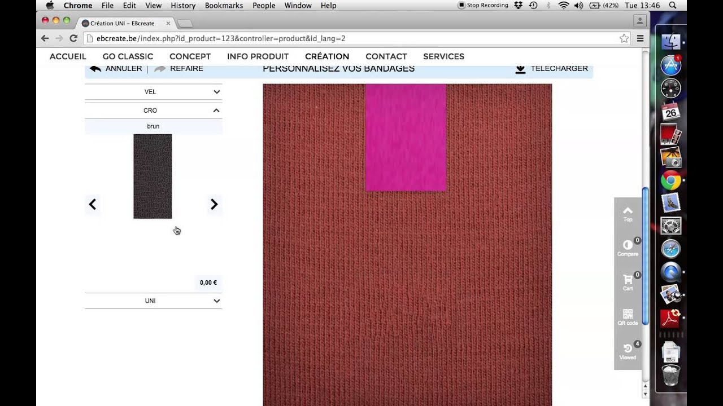Screen dimensions: 723x406
Task: Click the brun fabric name label
Action: coord(153,126)
